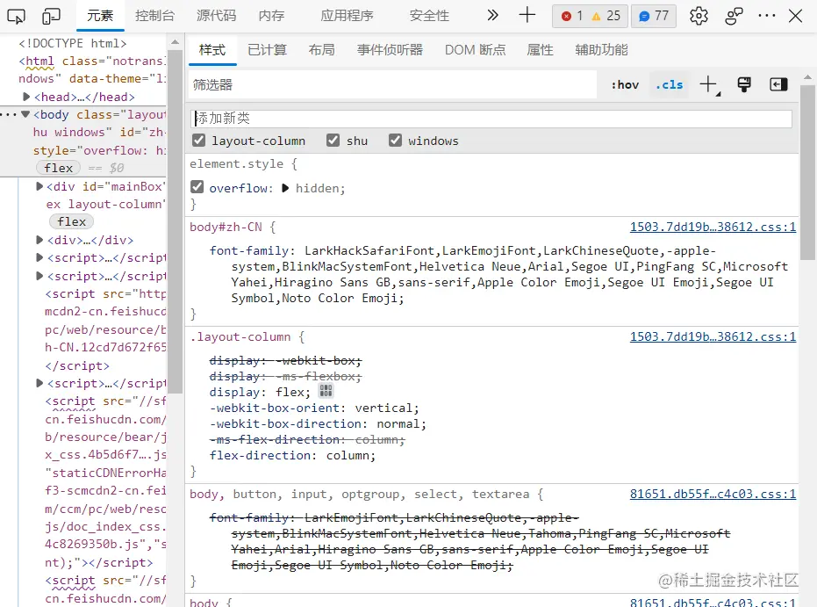Show more DevTools tabs chevron
Viewport: 817px width, 607px height.
492,15
